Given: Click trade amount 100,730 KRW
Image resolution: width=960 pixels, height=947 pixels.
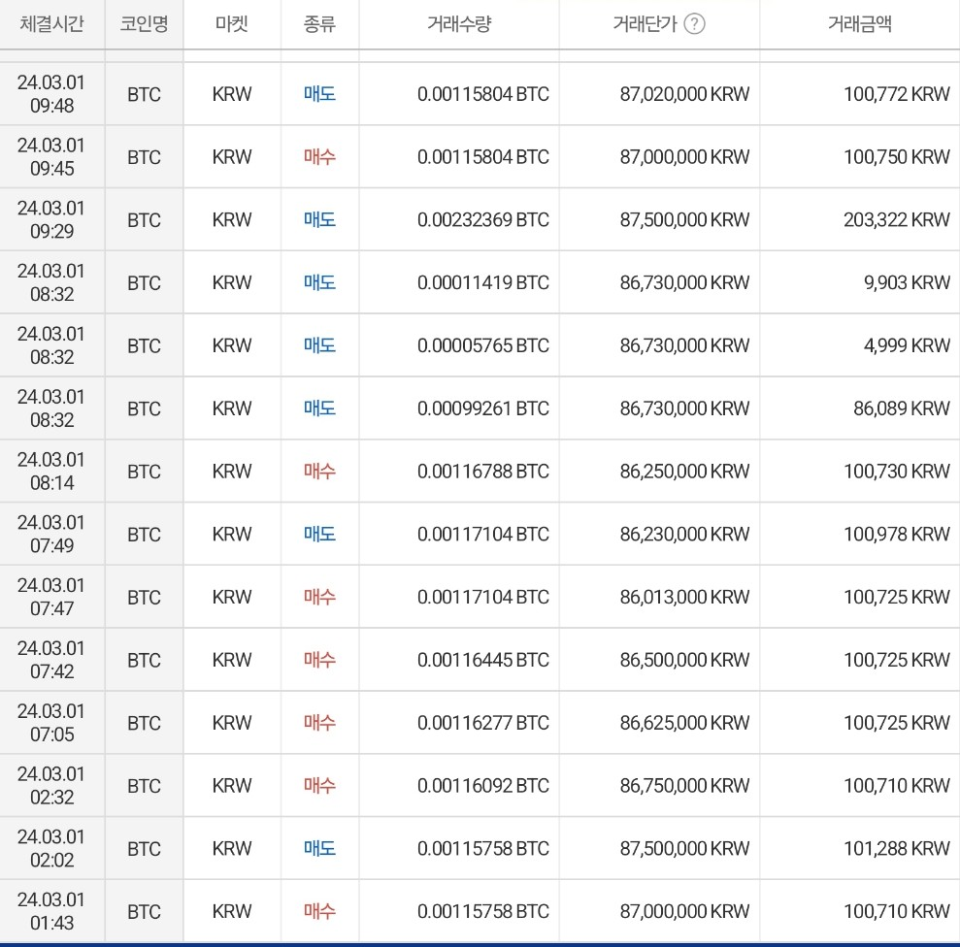Looking at the screenshot, I should pos(896,472).
